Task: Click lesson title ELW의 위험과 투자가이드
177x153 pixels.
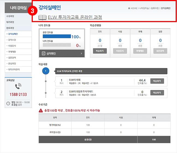Action: (81, 92)
